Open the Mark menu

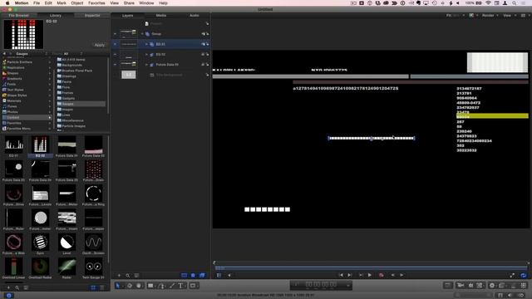tap(62, 2)
